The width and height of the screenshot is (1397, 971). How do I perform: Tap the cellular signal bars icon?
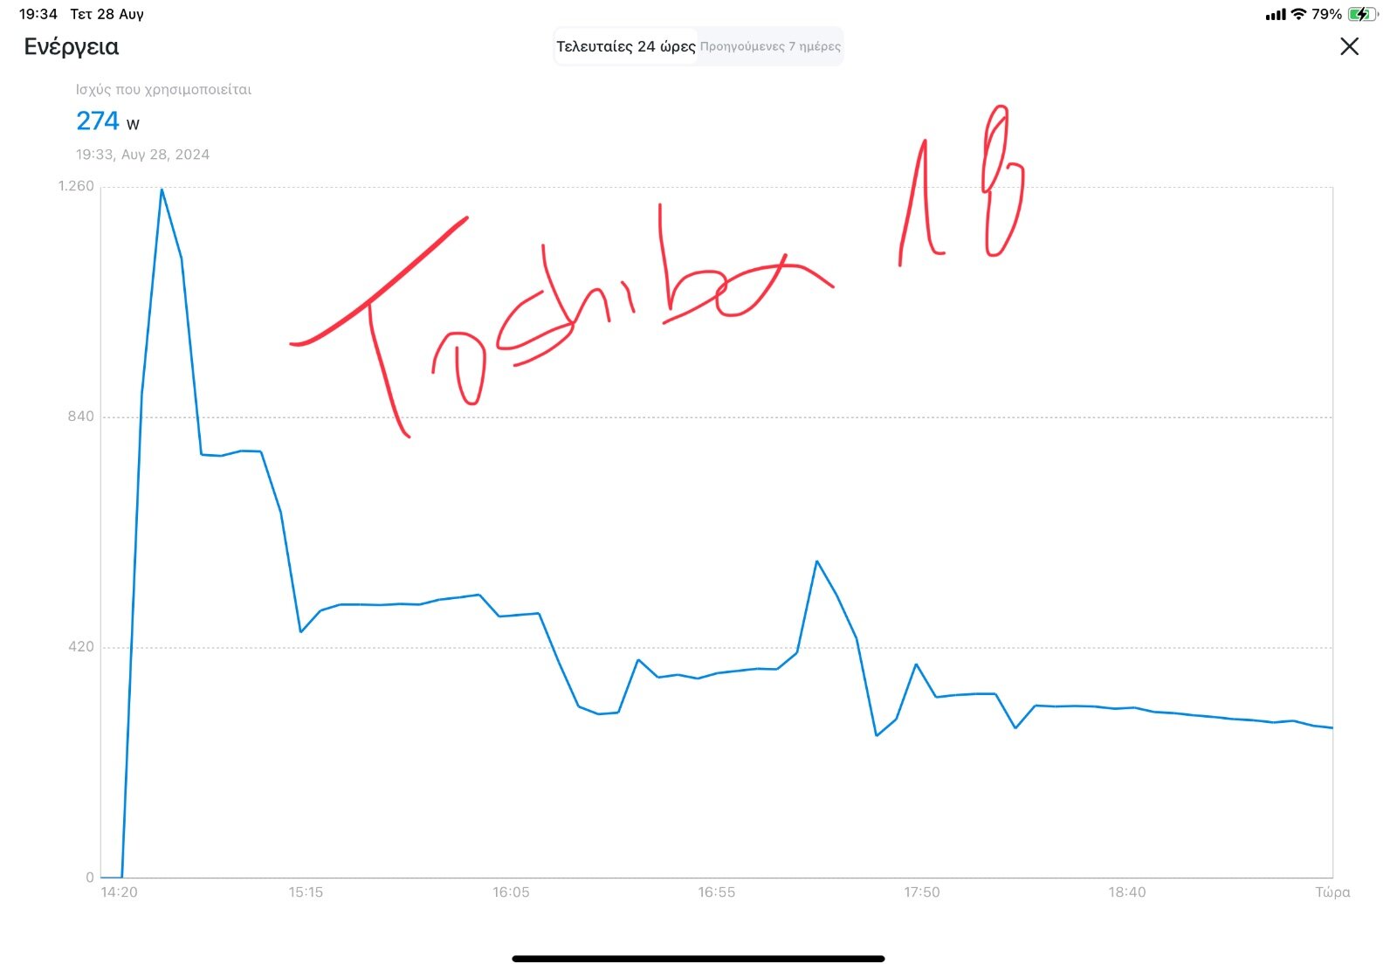tap(1275, 14)
